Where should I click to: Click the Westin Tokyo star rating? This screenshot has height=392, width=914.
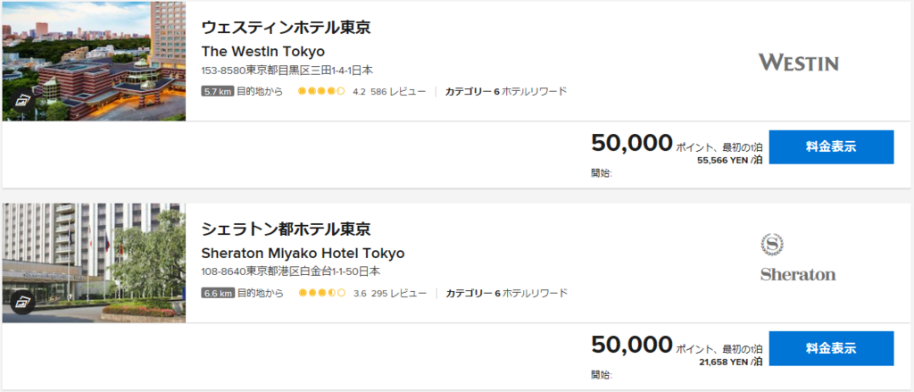pyautogui.click(x=321, y=91)
